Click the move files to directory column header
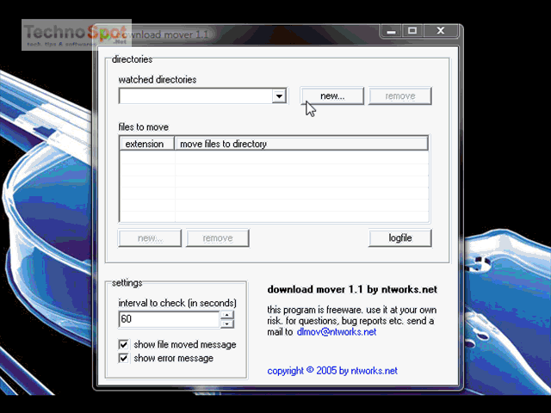The height and width of the screenshot is (413, 551). coord(301,144)
